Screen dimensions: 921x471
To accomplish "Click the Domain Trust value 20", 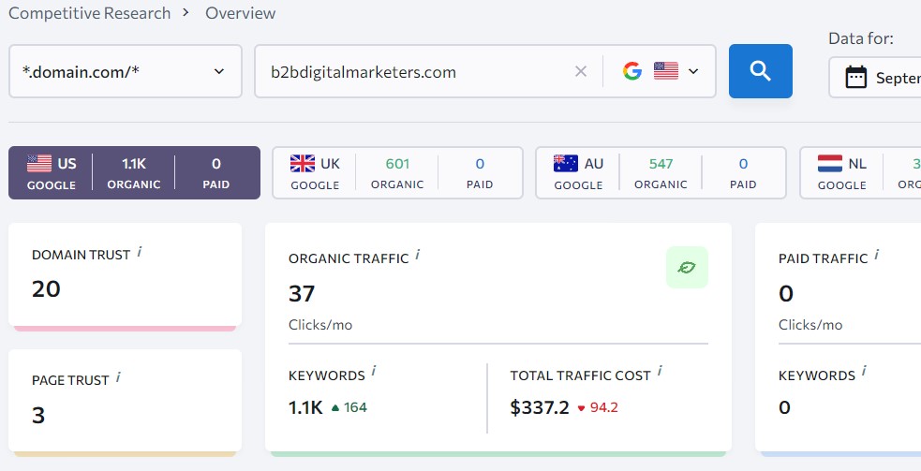I will [47, 289].
